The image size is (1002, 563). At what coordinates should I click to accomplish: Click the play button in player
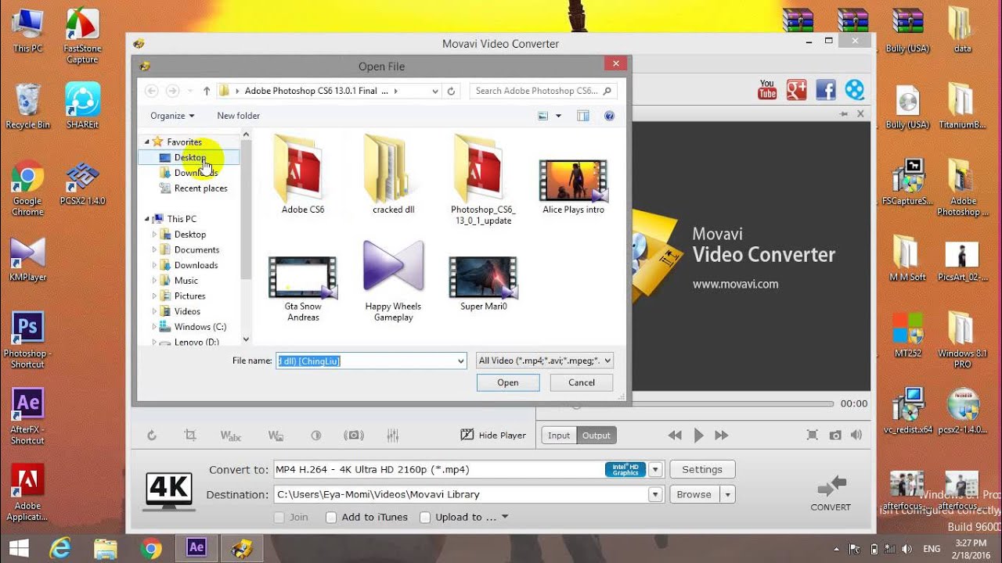click(x=699, y=436)
